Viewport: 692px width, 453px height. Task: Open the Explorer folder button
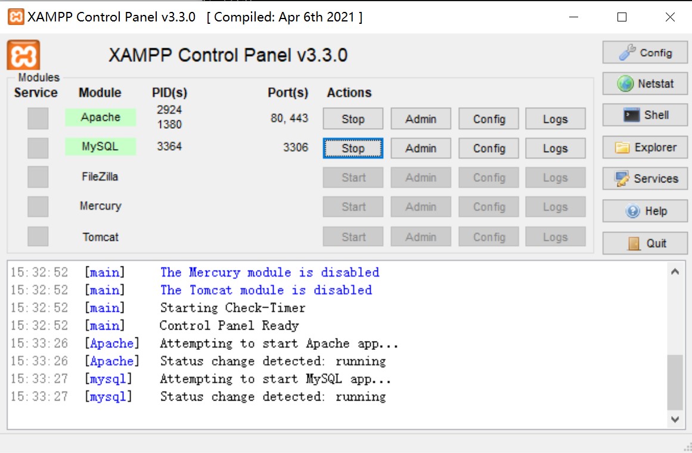(645, 147)
